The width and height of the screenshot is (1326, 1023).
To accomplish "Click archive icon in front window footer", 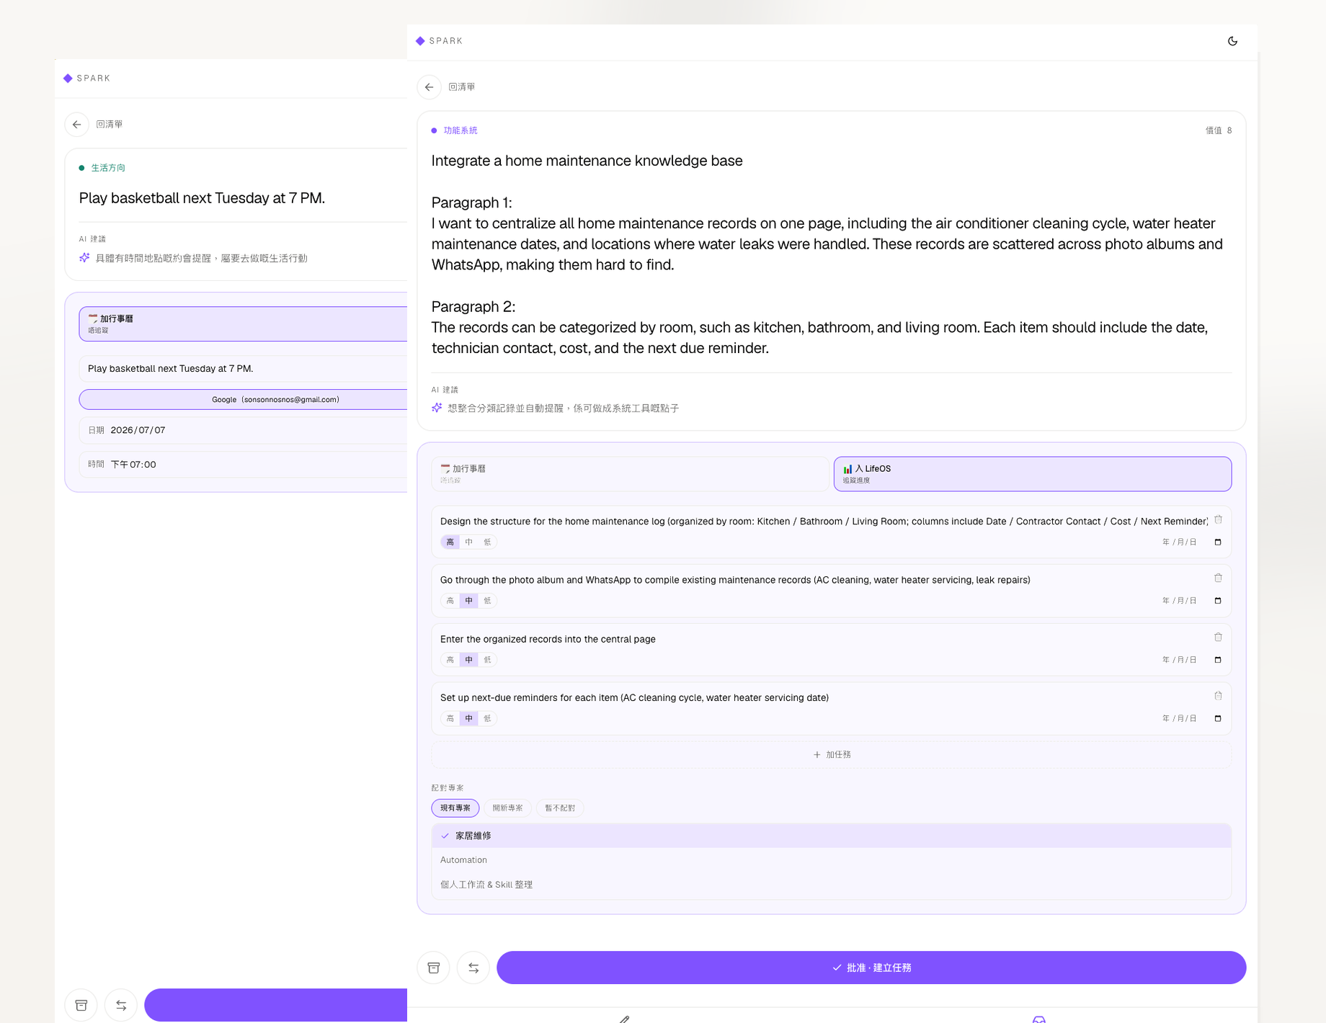I will click(434, 968).
